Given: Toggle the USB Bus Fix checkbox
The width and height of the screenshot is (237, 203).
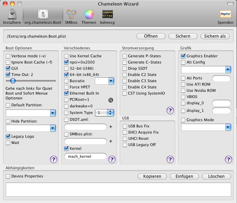Looking at the screenshot, I should (x=125, y=126).
